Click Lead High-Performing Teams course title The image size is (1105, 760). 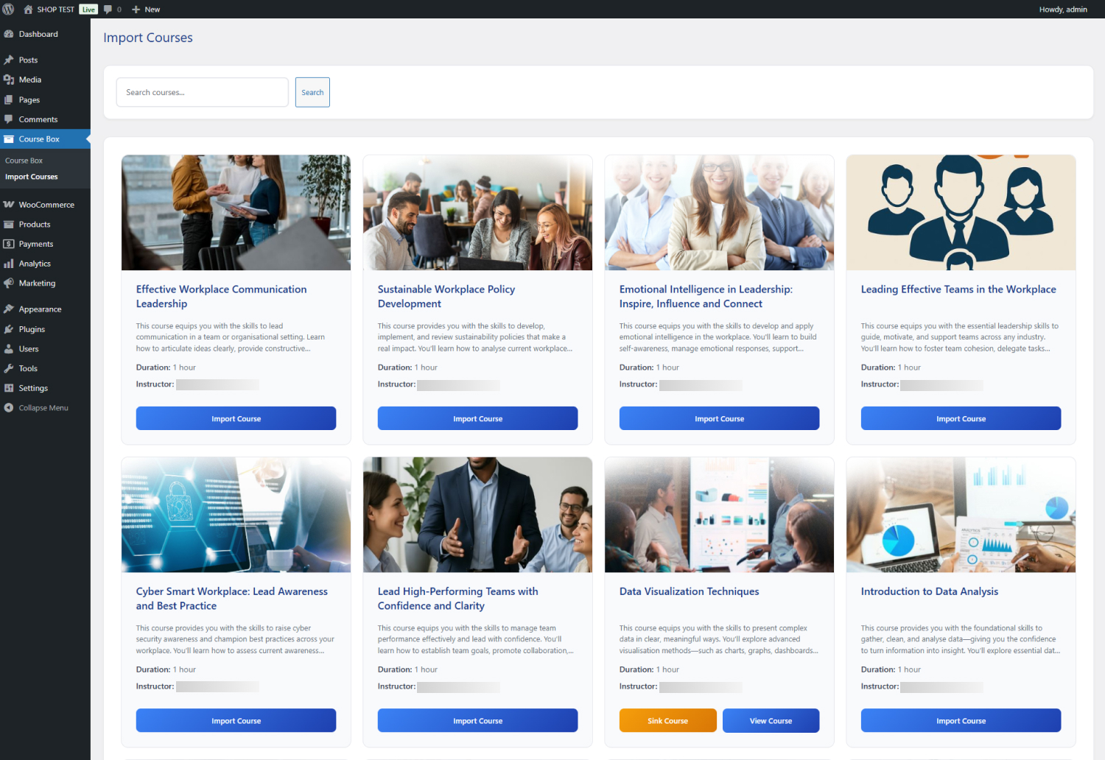click(x=457, y=598)
